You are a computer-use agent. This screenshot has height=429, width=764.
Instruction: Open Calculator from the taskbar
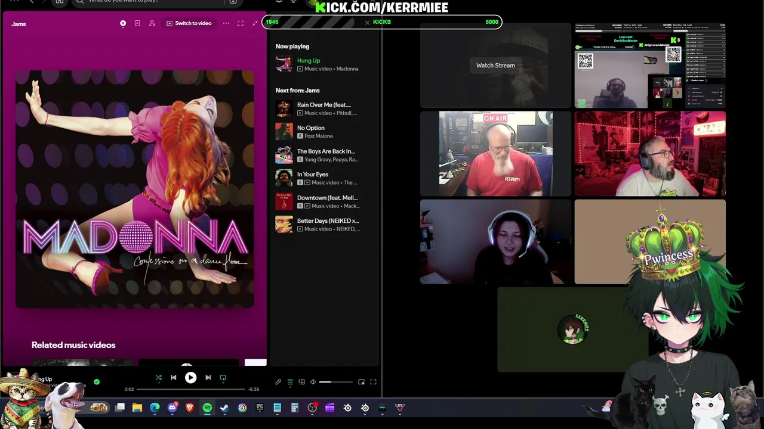295,408
